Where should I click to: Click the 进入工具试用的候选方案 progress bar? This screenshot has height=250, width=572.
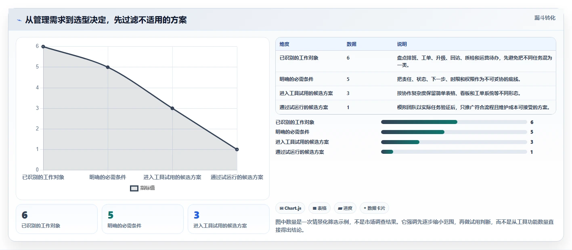tap(454, 142)
